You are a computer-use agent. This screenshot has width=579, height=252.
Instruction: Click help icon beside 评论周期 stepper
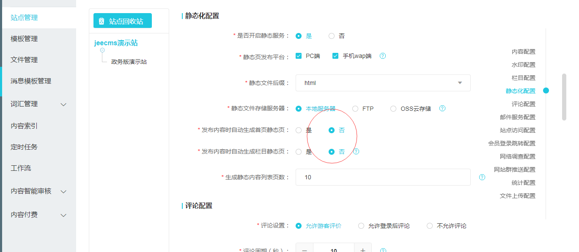tap(383, 250)
